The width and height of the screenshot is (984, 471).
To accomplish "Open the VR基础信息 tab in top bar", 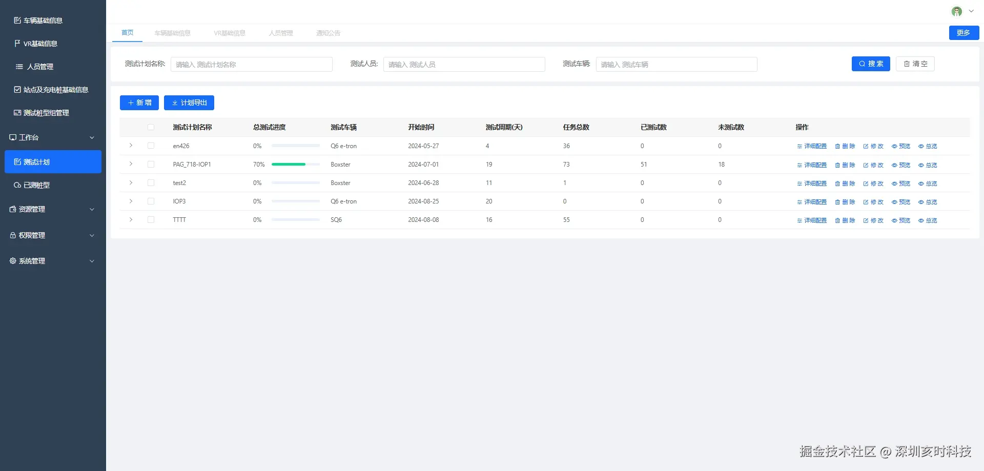I will point(230,33).
